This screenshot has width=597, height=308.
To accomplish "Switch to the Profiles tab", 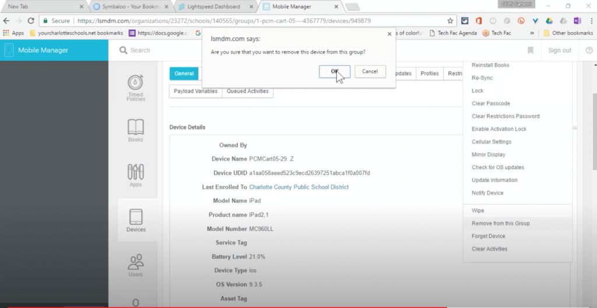I will 430,73.
